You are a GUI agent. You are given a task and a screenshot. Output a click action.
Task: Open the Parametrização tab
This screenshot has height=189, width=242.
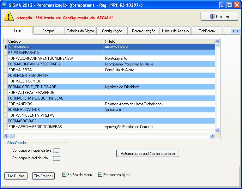[143, 31]
